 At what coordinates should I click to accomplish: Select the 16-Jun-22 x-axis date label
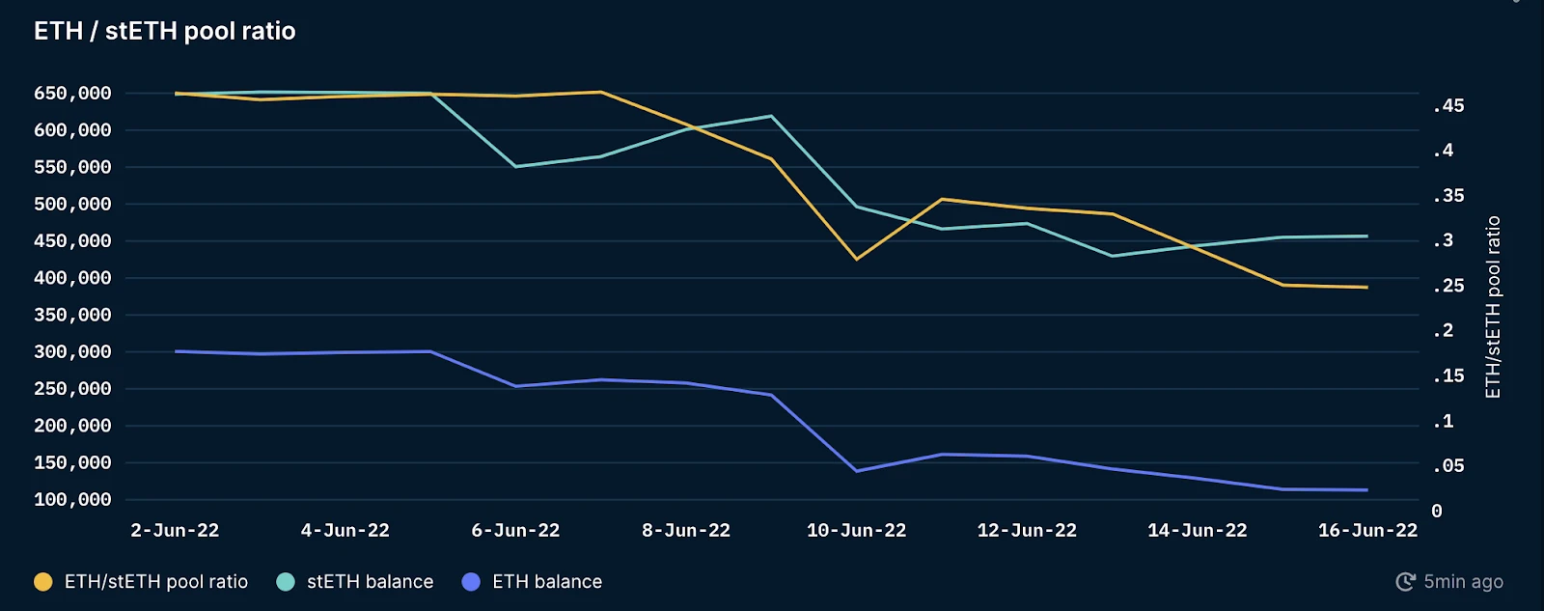click(1367, 530)
